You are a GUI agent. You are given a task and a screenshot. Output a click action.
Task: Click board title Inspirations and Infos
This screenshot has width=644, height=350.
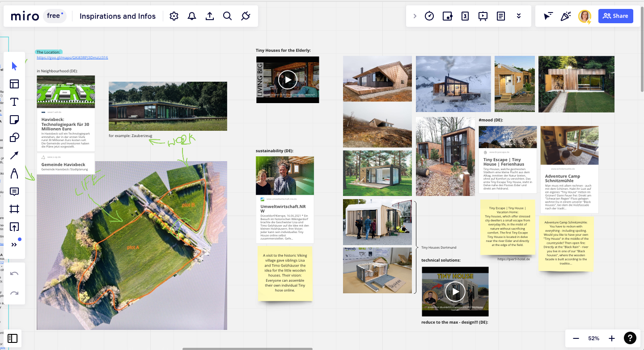click(118, 16)
